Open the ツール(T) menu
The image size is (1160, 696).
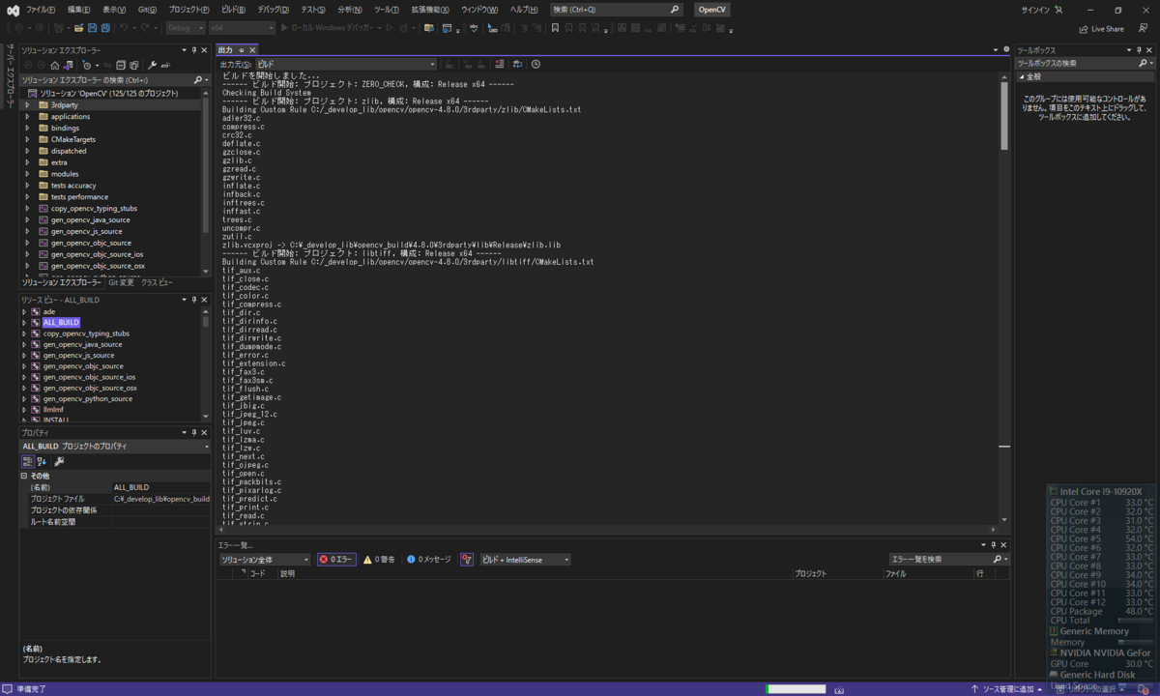coord(387,9)
